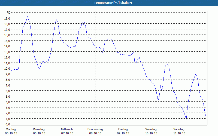Select the 12,0 y-axis label
218x136 pixels.
pyautogui.click(x=7, y=57)
